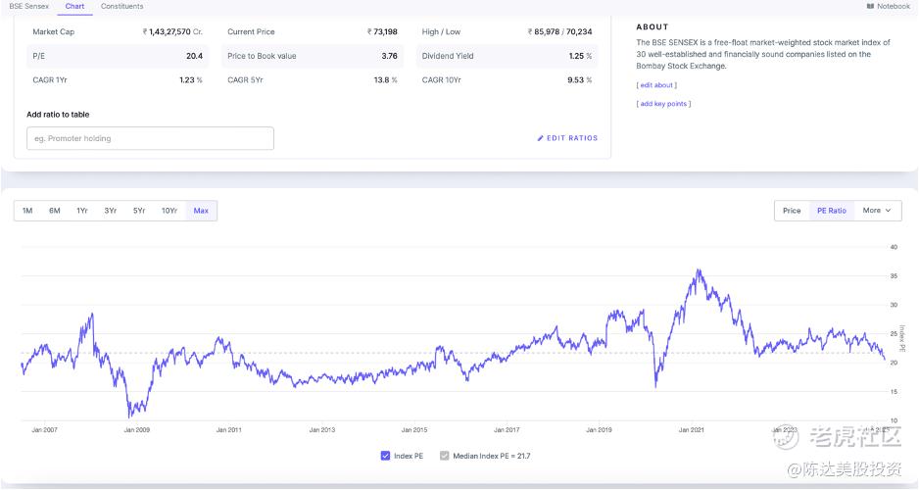Open the Constituents tab

tap(121, 7)
